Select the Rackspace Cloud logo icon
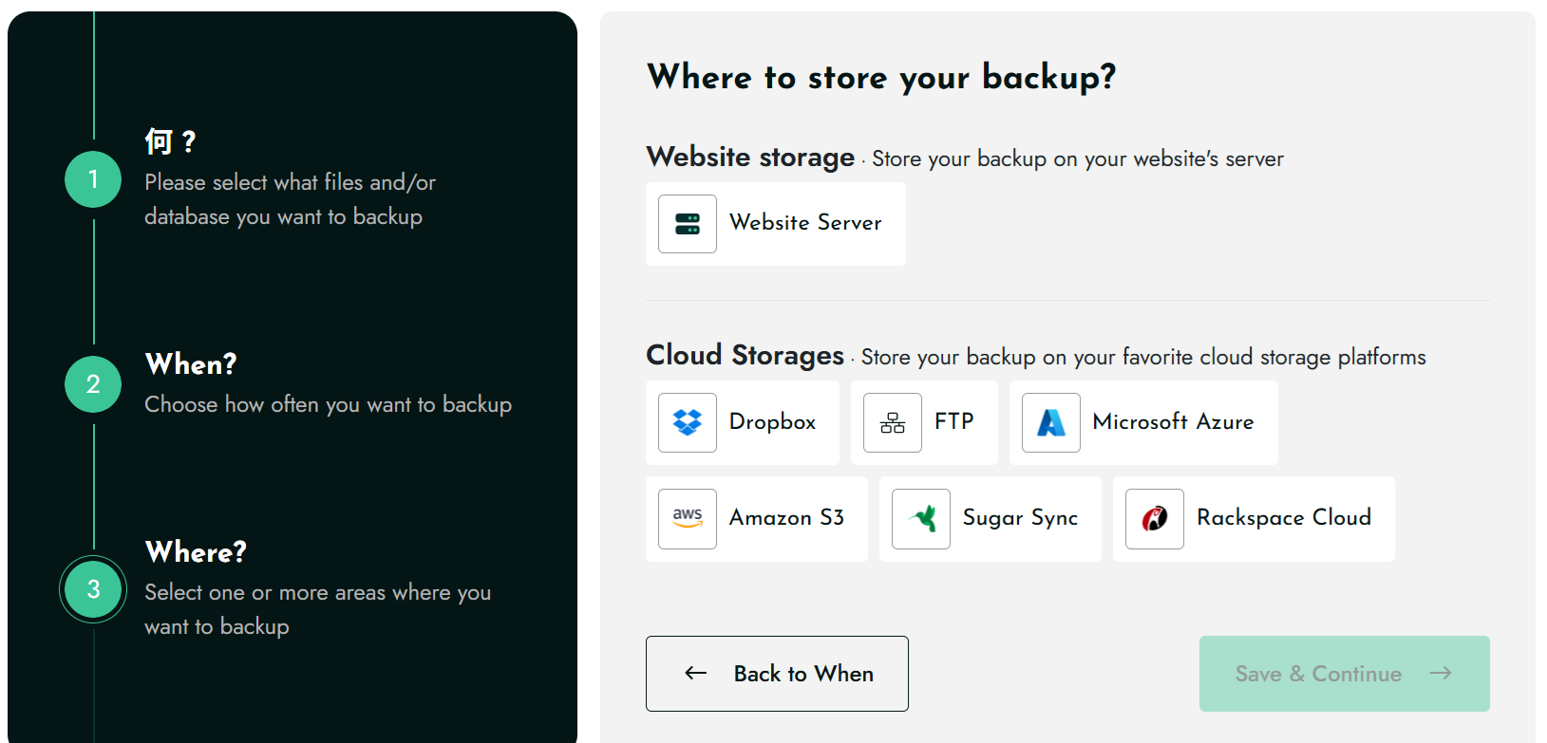1547x743 pixels. (x=1154, y=518)
